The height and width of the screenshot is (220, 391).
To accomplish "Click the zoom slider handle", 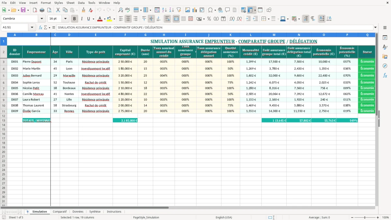I will pos(365,217).
